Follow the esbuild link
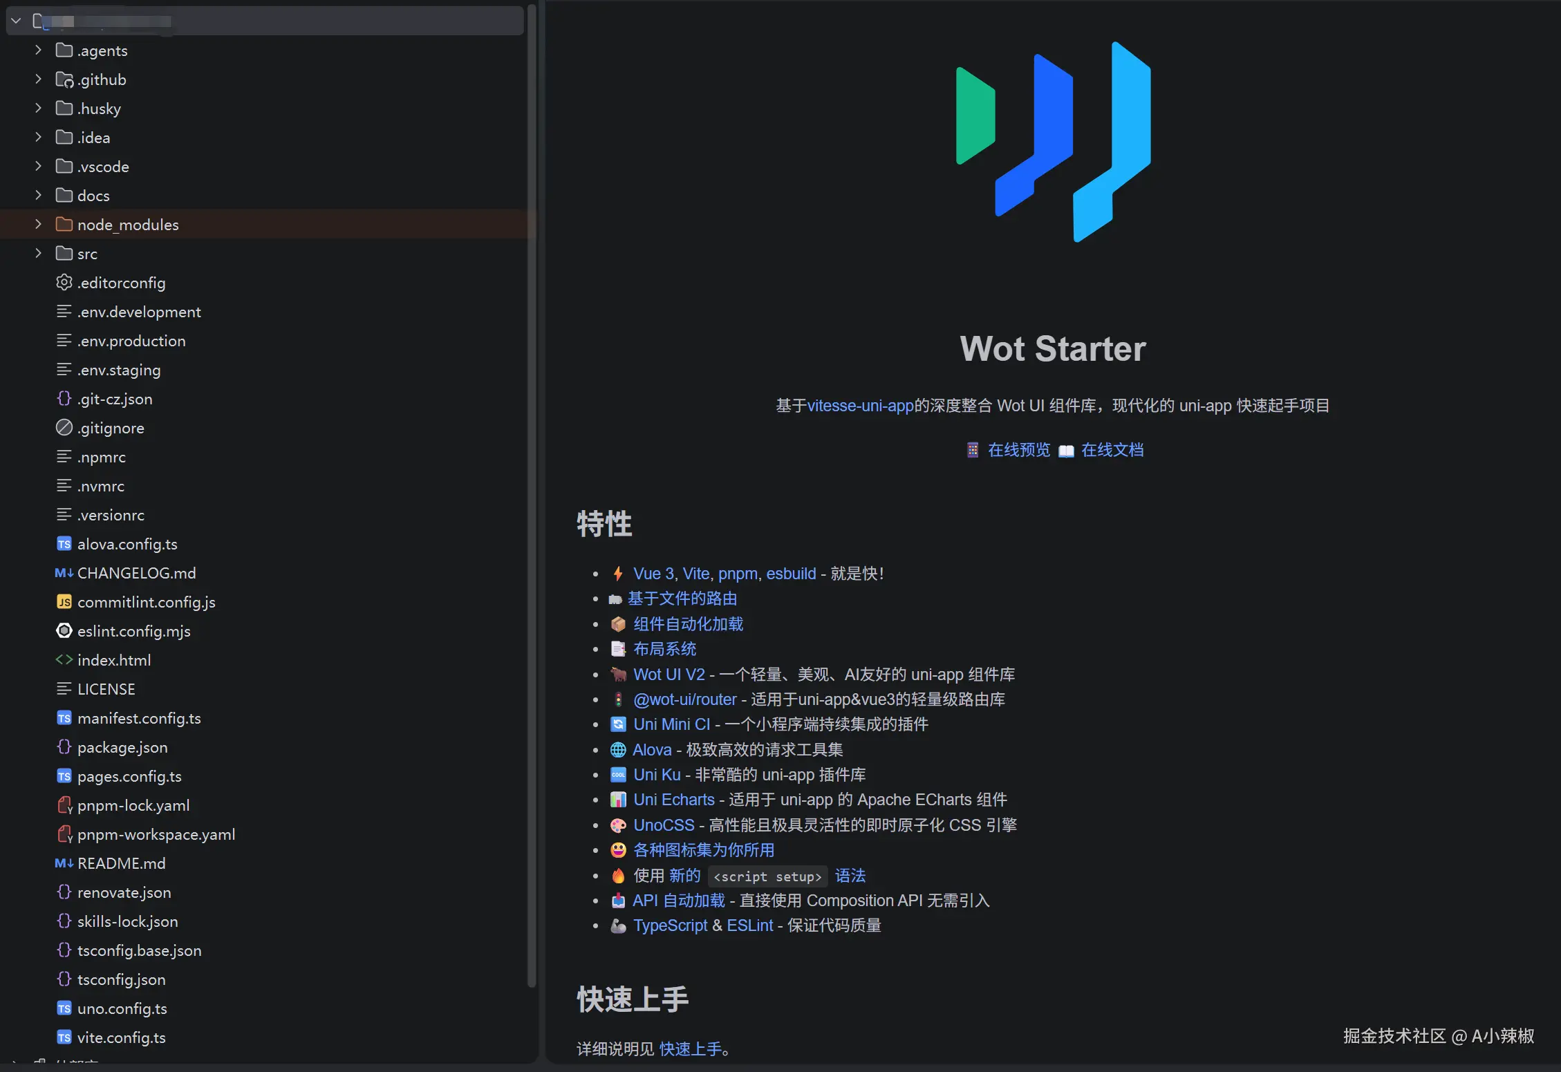The width and height of the screenshot is (1561, 1072). pyautogui.click(x=791, y=574)
